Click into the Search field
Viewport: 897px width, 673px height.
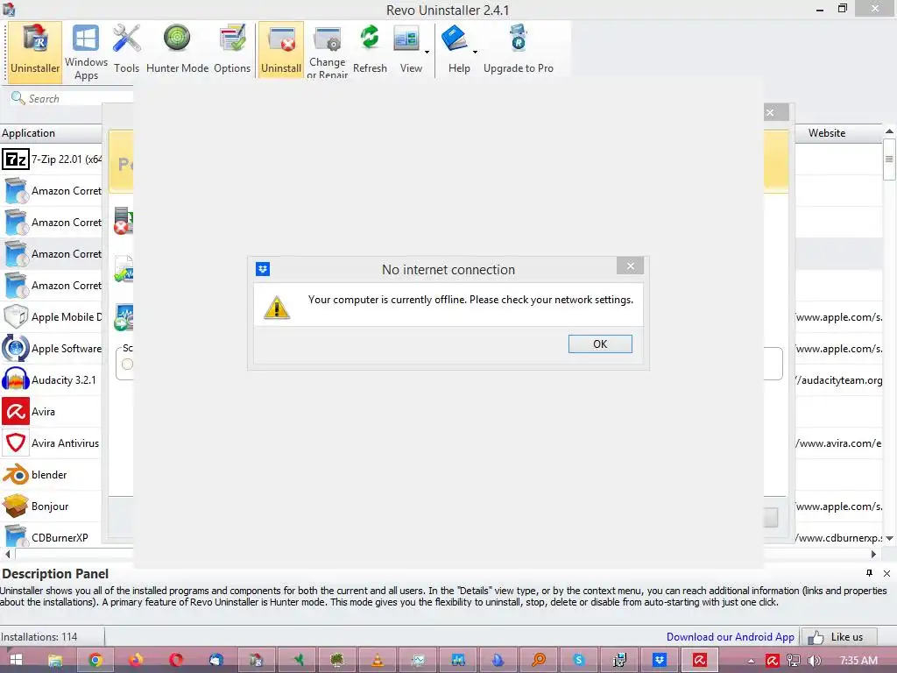click(x=72, y=98)
